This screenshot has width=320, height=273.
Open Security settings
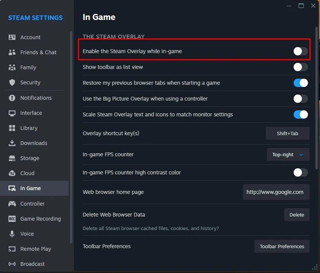[34, 82]
